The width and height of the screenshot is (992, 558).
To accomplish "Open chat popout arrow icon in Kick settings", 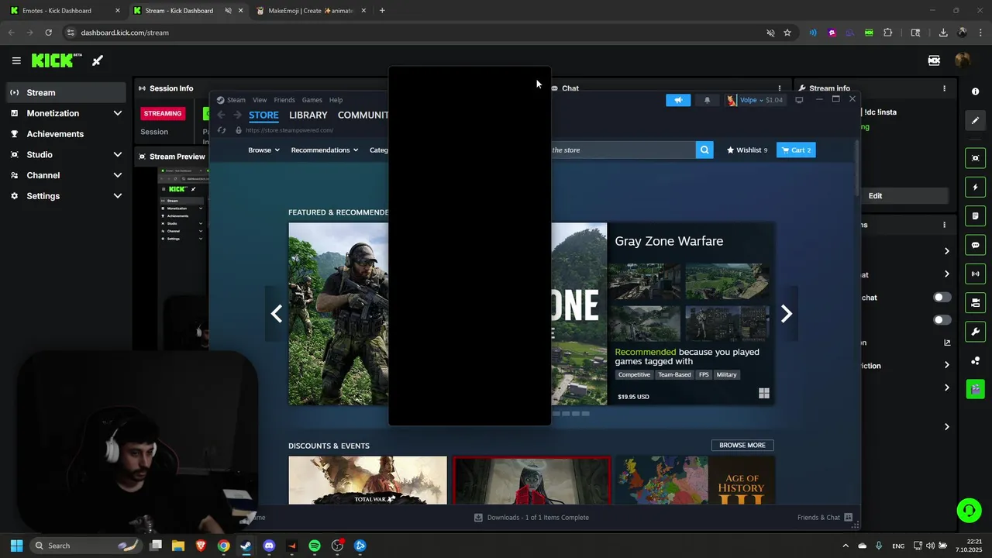I will tap(947, 343).
